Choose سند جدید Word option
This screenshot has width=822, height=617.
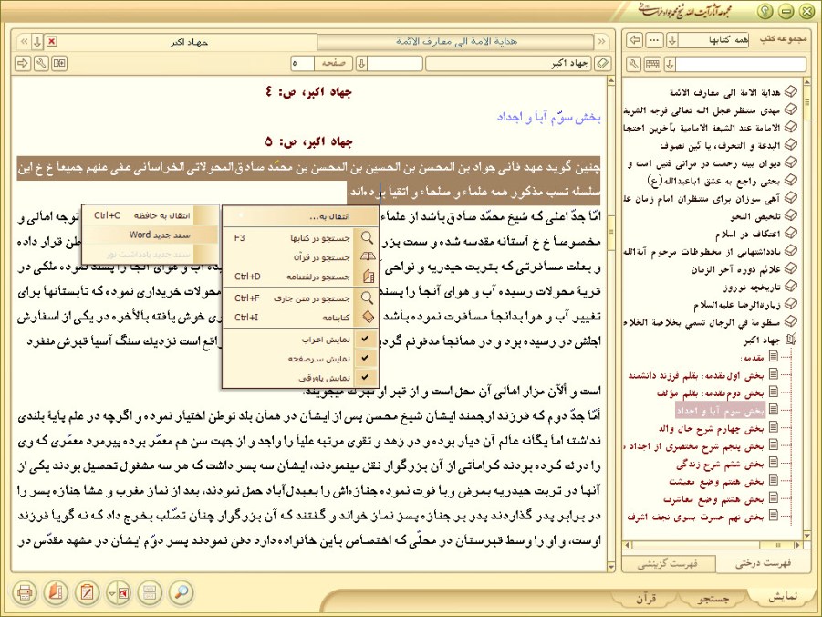[150, 235]
